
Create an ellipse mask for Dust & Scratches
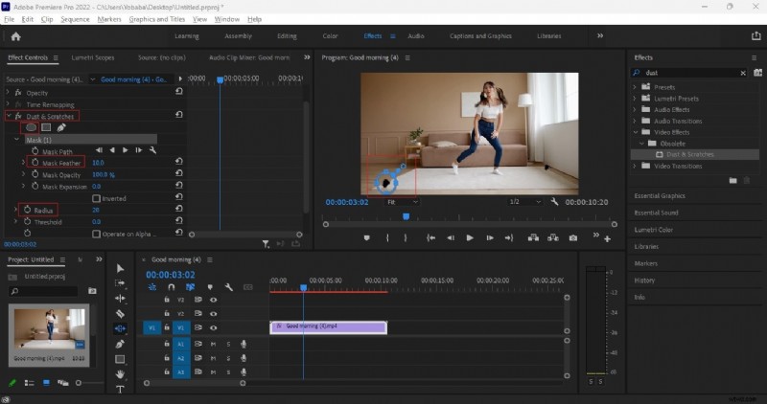[31, 127]
